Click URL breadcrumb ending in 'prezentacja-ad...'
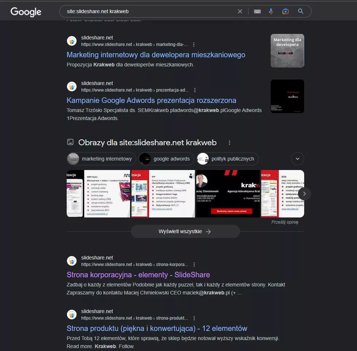Image resolution: width=357 pixels, height=351 pixels. [135, 90]
